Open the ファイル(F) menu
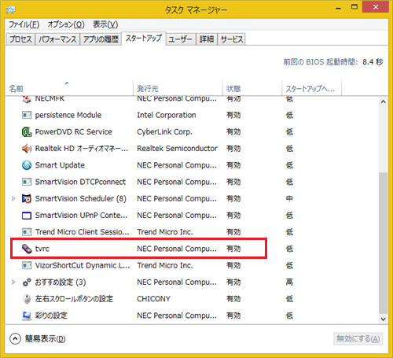Image resolution: width=393 pixels, height=358 pixels. click(x=24, y=24)
